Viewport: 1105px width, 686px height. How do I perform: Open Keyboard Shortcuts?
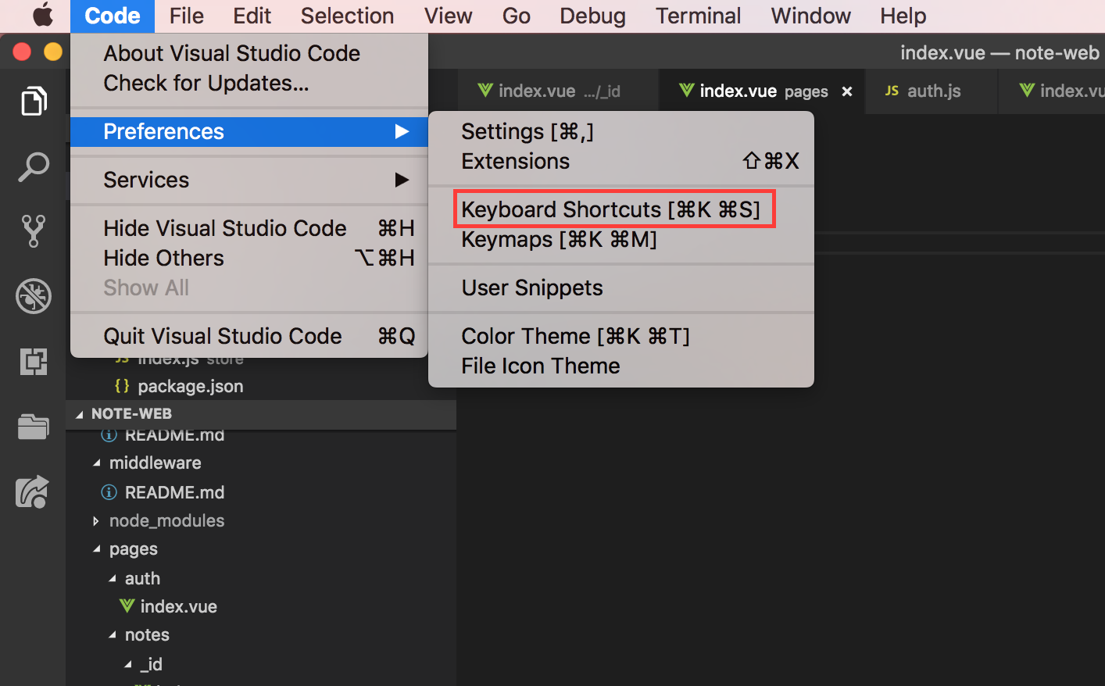621,209
